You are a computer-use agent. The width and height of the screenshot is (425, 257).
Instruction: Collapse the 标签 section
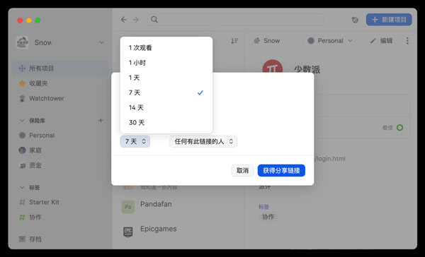click(x=22, y=187)
